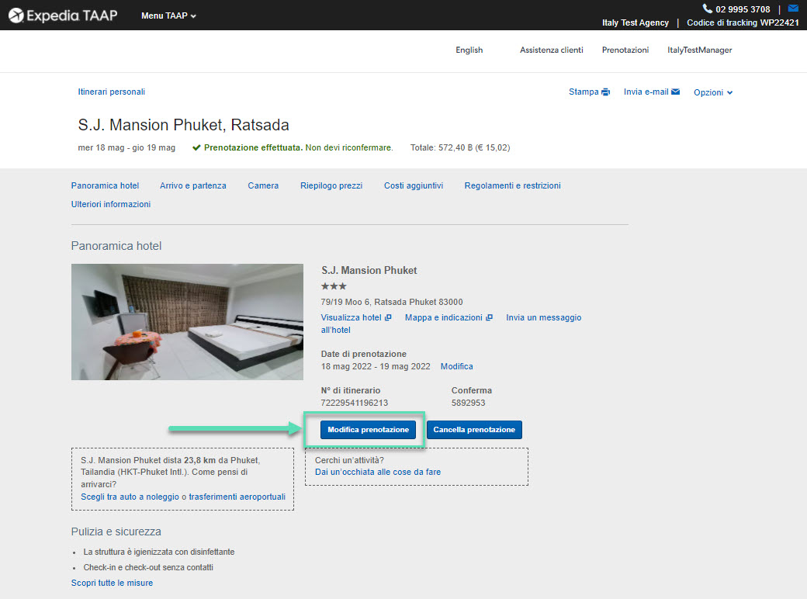The width and height of the screenshot is (807, 599).
Task: Click the Expedia TAAP logo
Action: click(63, 16)
